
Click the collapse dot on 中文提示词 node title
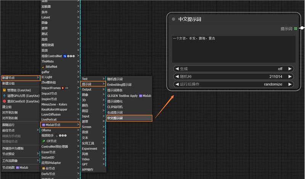click(x=173, y=19)
